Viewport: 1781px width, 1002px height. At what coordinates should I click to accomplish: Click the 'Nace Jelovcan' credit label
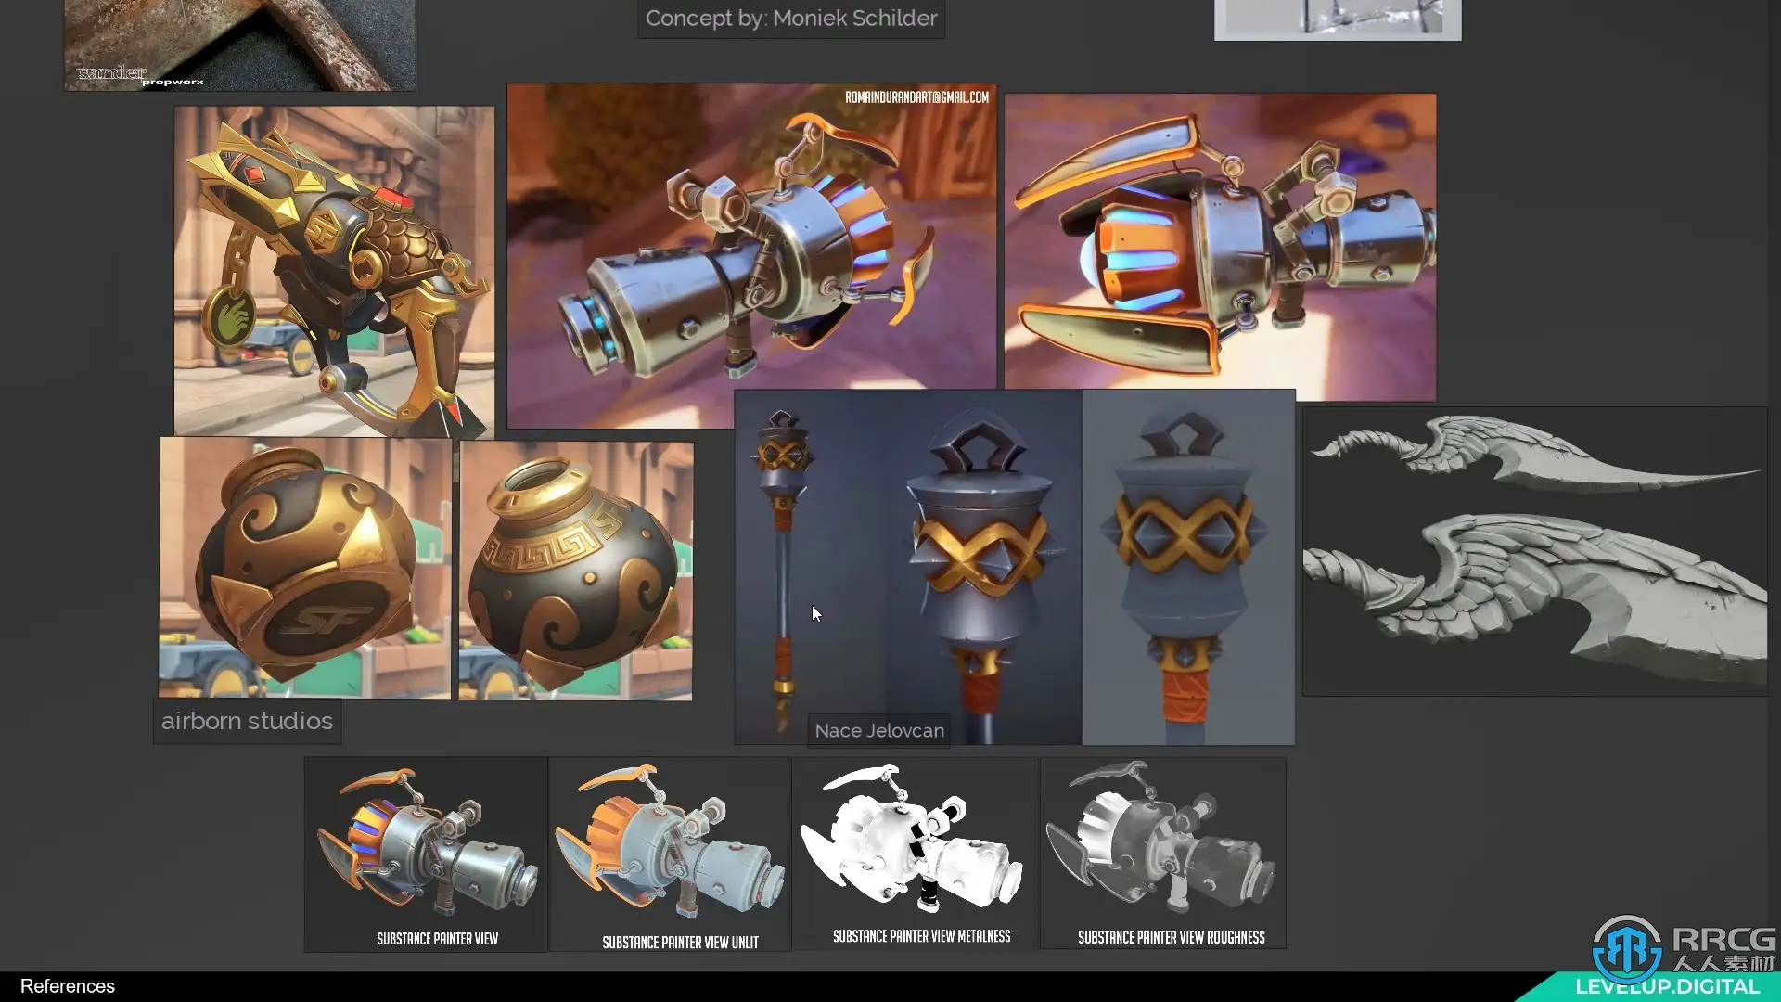click(879, 730)
